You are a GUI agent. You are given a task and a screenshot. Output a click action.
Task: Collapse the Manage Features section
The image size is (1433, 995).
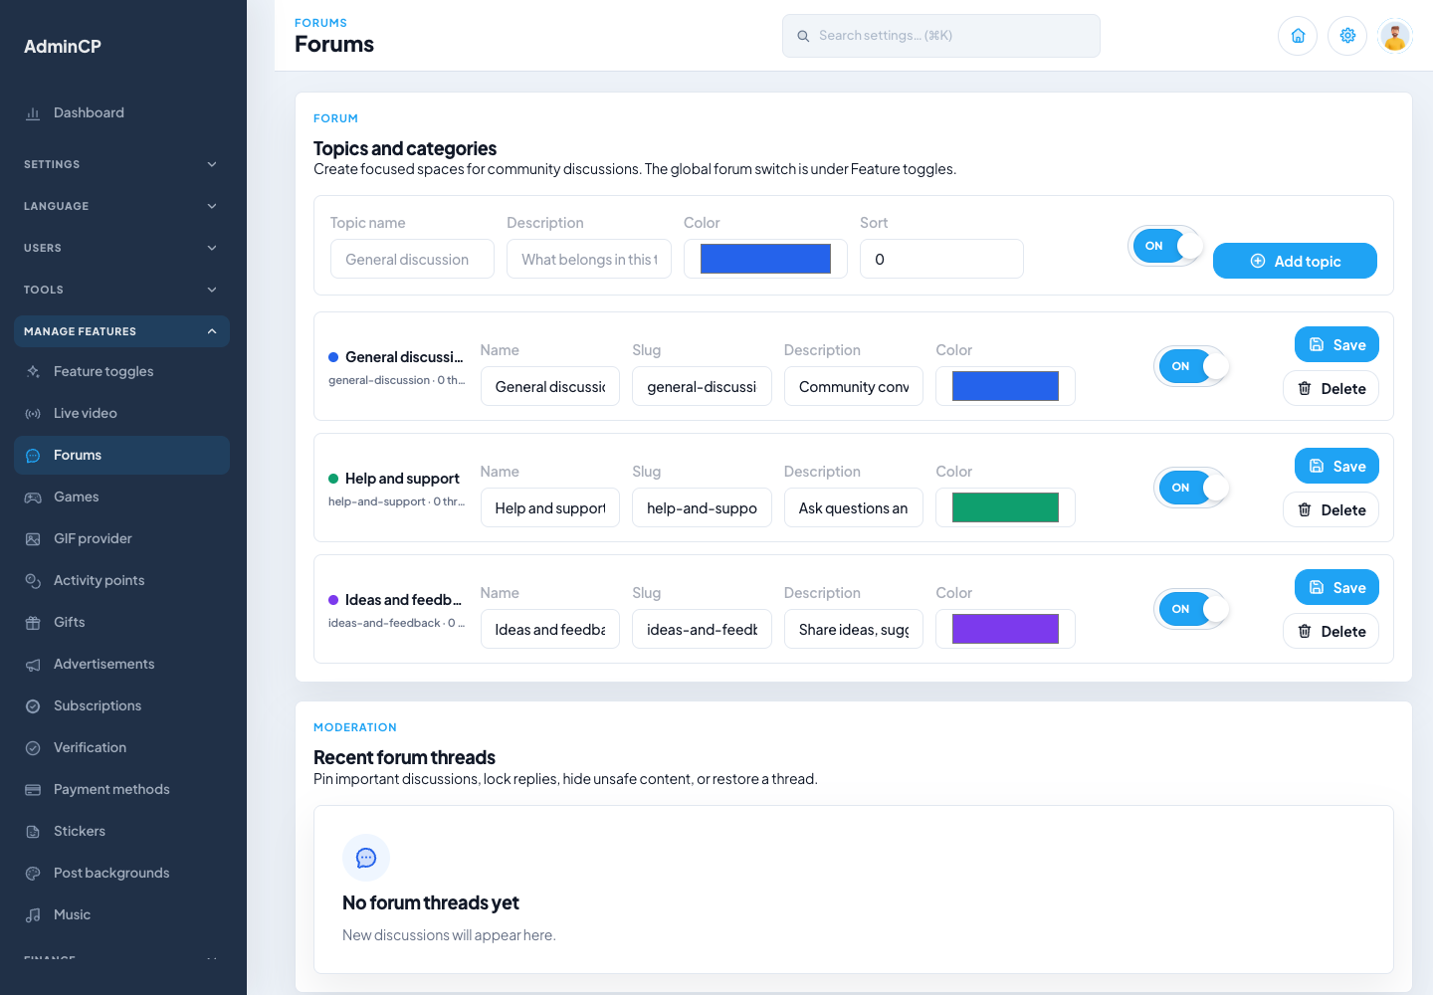click(121, 331)
